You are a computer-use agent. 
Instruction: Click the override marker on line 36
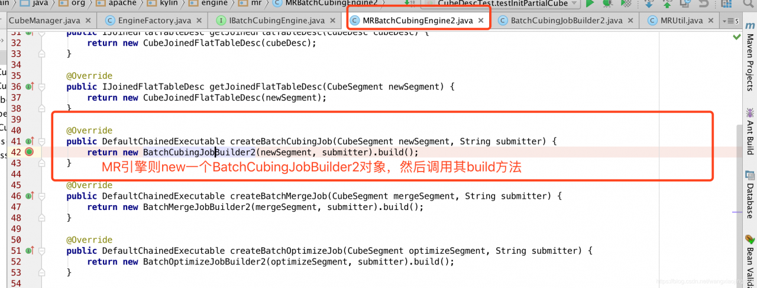[x=30, y=87]
